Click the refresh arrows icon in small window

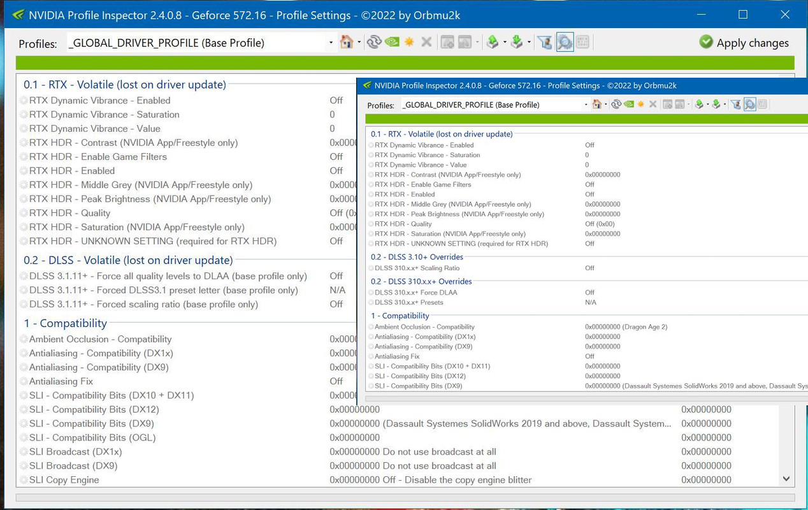coord(616,104)
